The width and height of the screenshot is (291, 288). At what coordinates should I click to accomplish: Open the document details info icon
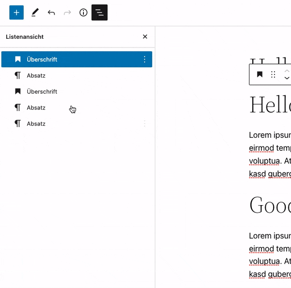pos(83,13)
